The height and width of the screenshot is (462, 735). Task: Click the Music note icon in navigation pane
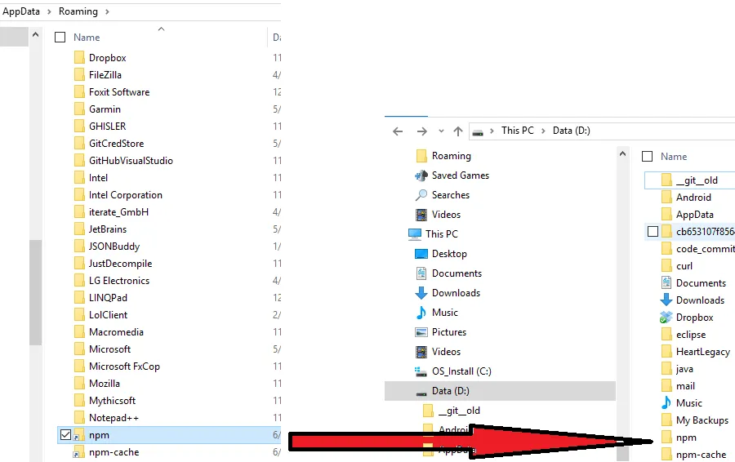(421, 313)
